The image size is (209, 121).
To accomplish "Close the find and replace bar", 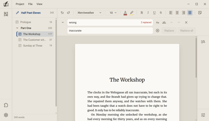I will [x=186, y=22].
